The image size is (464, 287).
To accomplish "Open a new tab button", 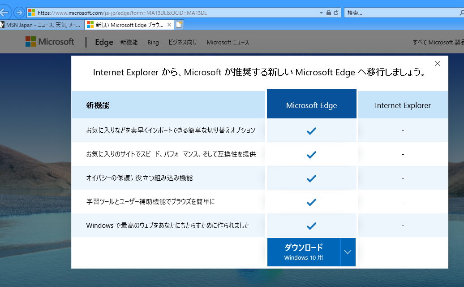I will pos(179,25).
